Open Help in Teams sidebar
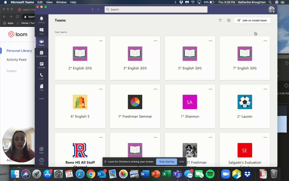Image resolution: width=289 pixels, height=181 pixels. pyautogui.click(x=41, y=161)
